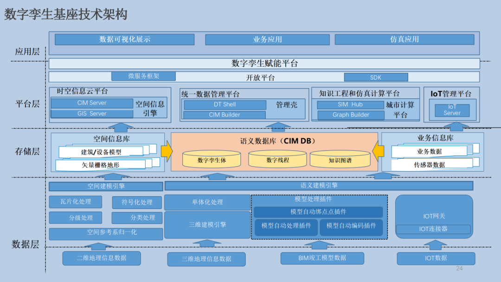Click the 建筑/设备模型 card

(x=101, y=152)
